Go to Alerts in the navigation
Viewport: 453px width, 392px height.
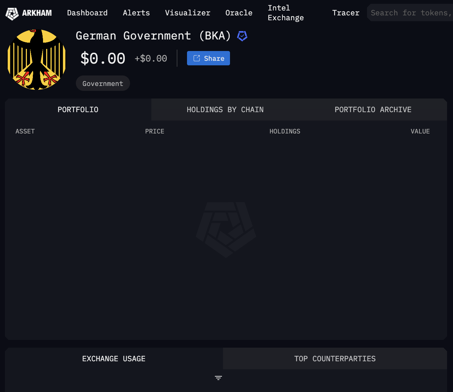[x=136, y=13]
